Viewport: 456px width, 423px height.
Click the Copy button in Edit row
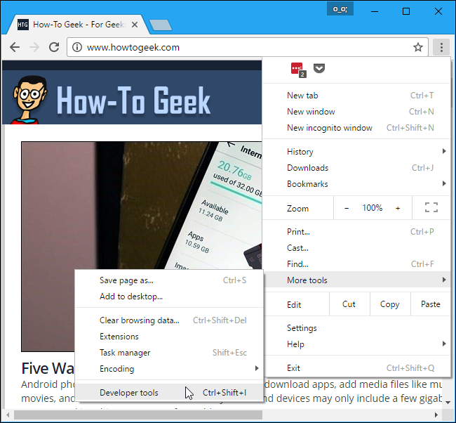click(390, 304)
